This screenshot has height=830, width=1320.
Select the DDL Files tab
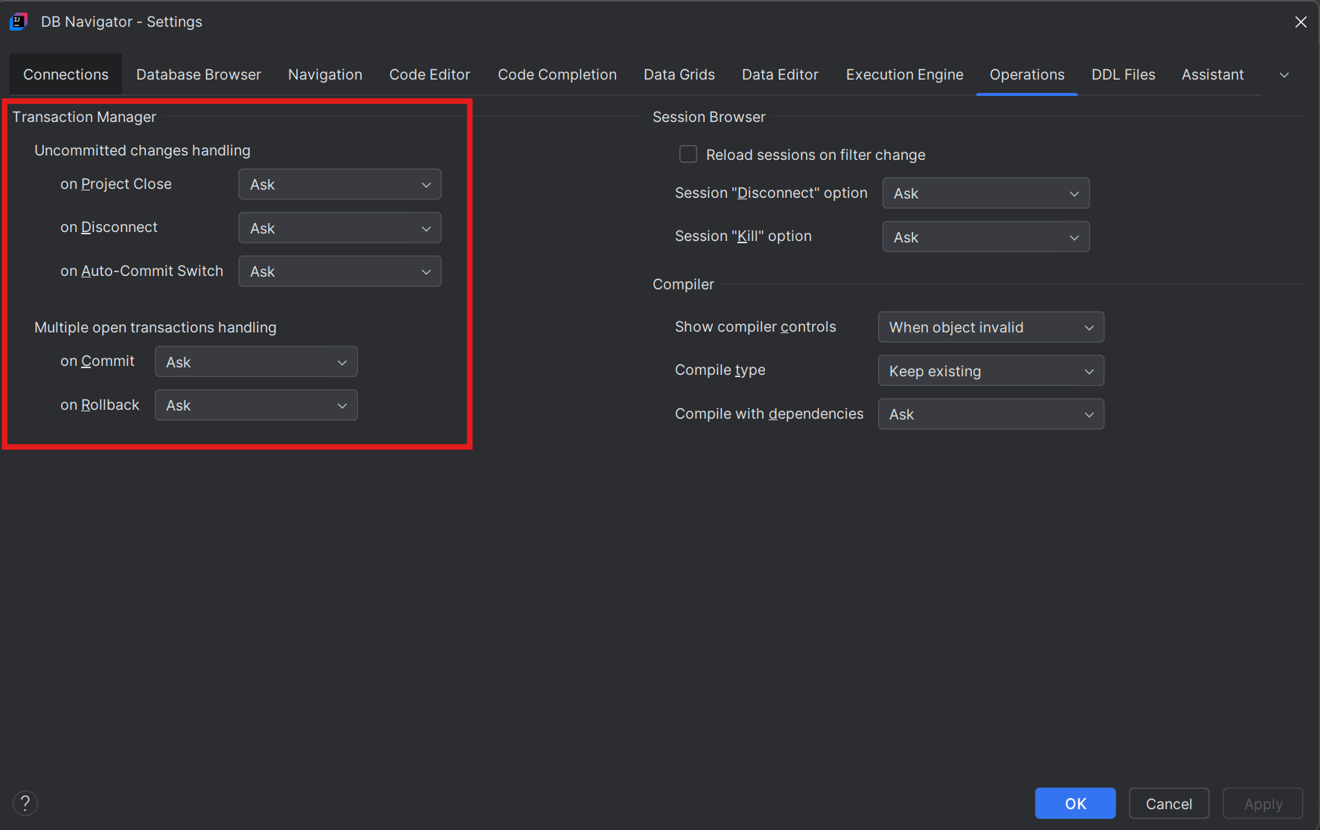tap(1124, 74)
